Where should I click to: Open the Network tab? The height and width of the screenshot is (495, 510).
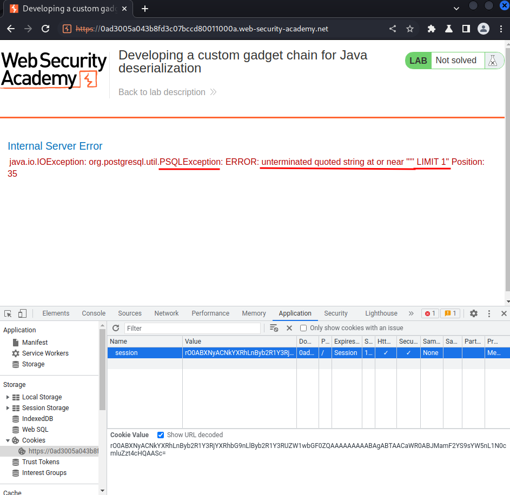[x=167, y=313]
